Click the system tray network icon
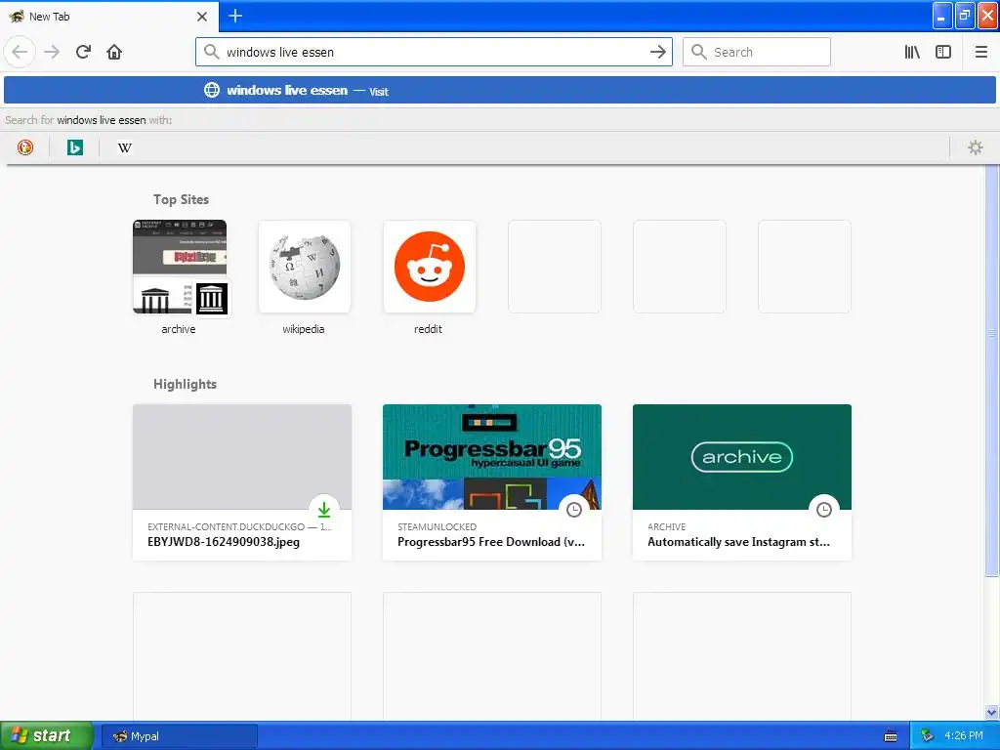 [x=927, y=736]
